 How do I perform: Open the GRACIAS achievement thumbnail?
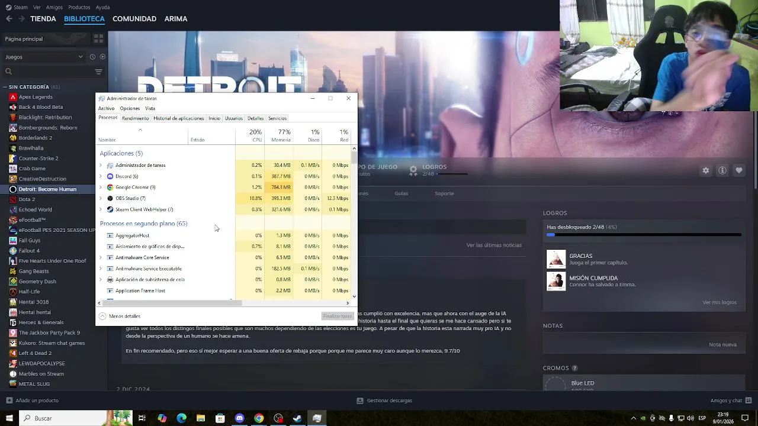(x=556, y=259)
